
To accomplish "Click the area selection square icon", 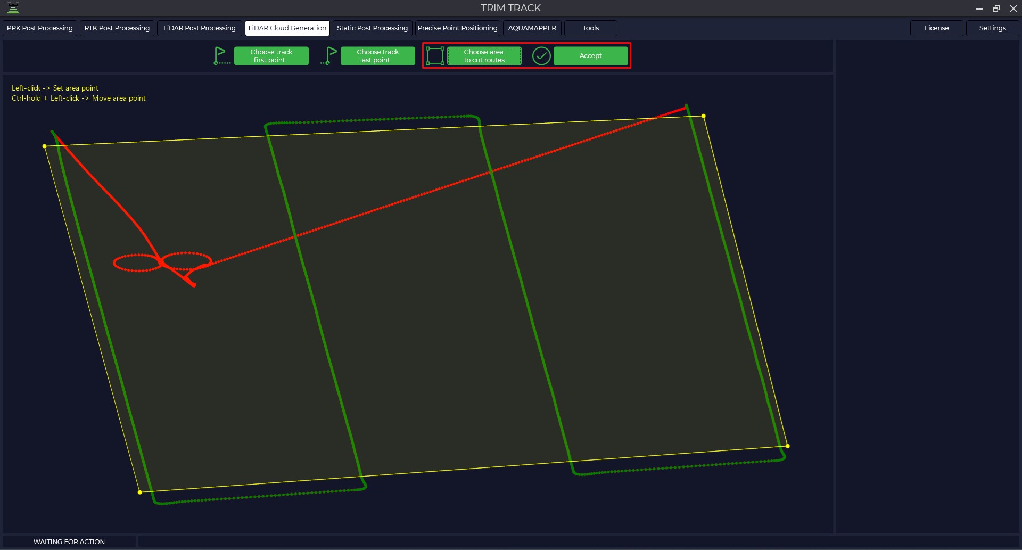I will point(435,56).
